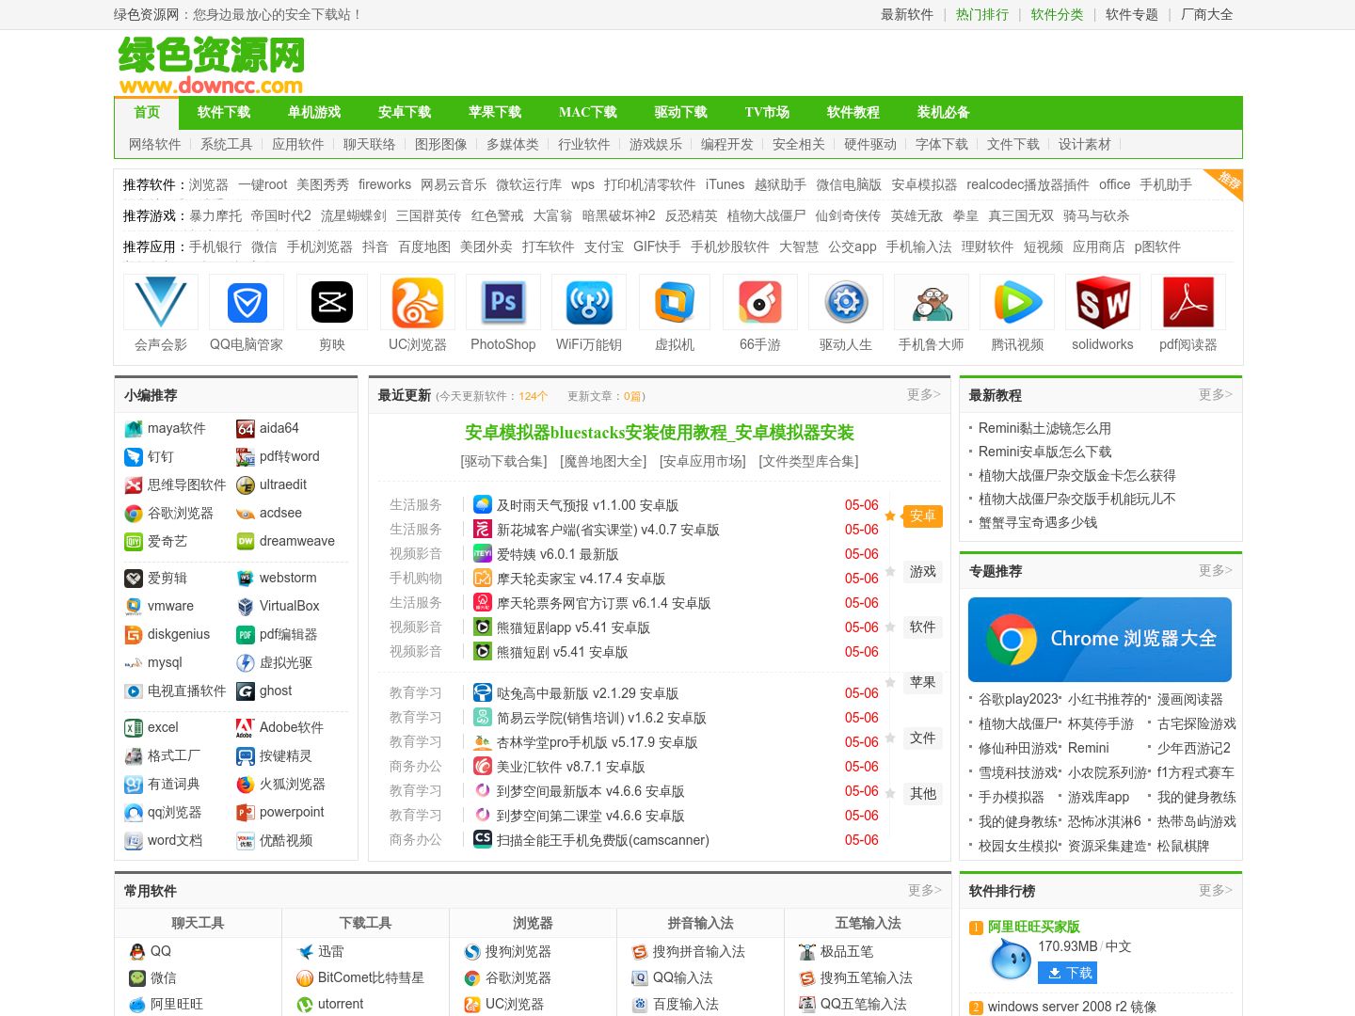Open 网络软件 in the submenu

pyautogui.click(x=155, y=144)
